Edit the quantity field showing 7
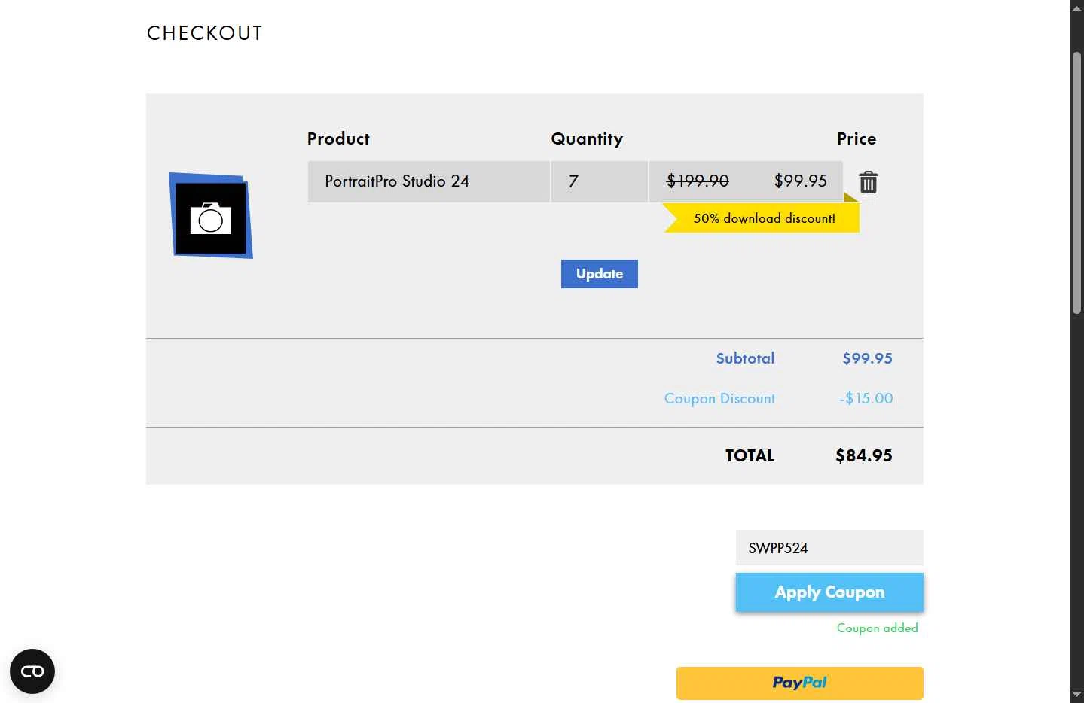Image resolution: width=1084 pixels, height=703 pixels. pyautogui.click(x=600, y=181)
